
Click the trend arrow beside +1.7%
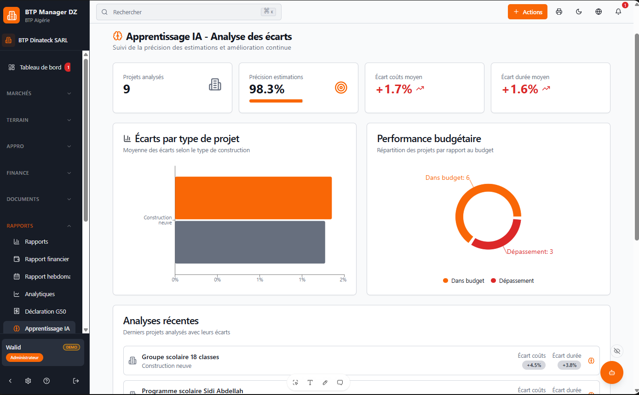pyautogui.click(x=420, y=89)
